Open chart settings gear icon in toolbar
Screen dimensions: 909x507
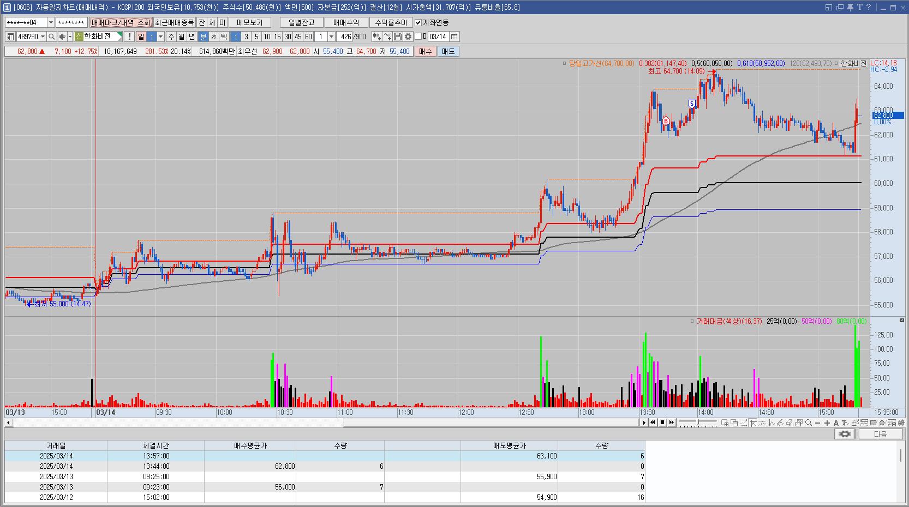click(408, 37)
